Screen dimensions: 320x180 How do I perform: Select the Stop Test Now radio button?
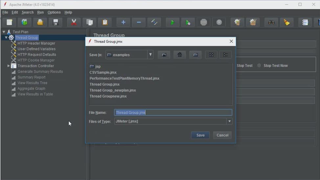[x=259, y=65]
